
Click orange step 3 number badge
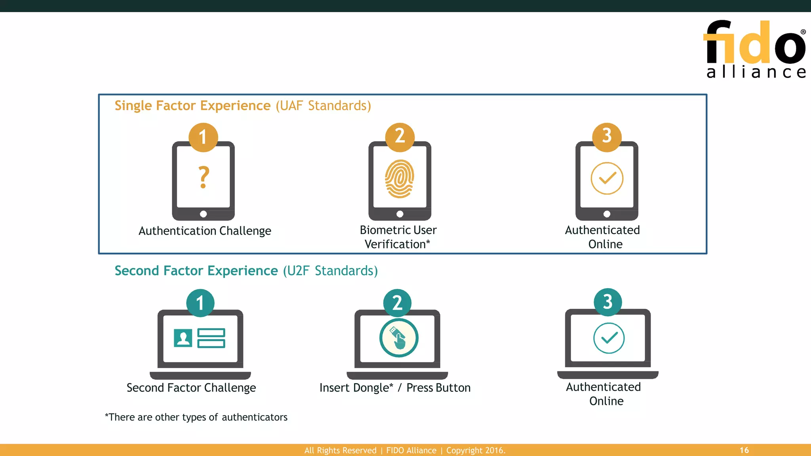pyautogui.click(x=607, y=137)
